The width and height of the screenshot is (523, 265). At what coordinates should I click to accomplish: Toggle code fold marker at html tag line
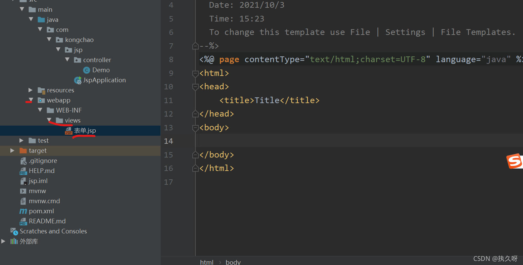tap(195, 73)
